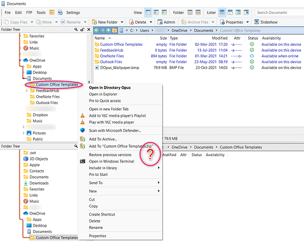This screenshot has height=241, width=304.
Task: Select Dropbox in the upper folder tree
Action: point(40,115)
